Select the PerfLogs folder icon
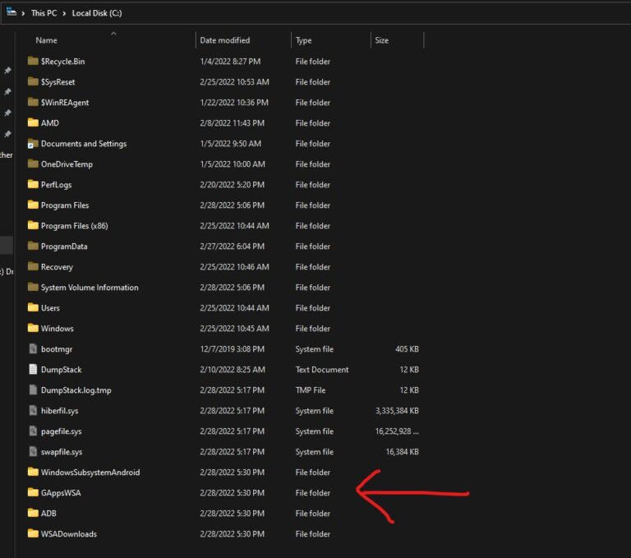This screenshot has width=631, height=558. [33, 184]
